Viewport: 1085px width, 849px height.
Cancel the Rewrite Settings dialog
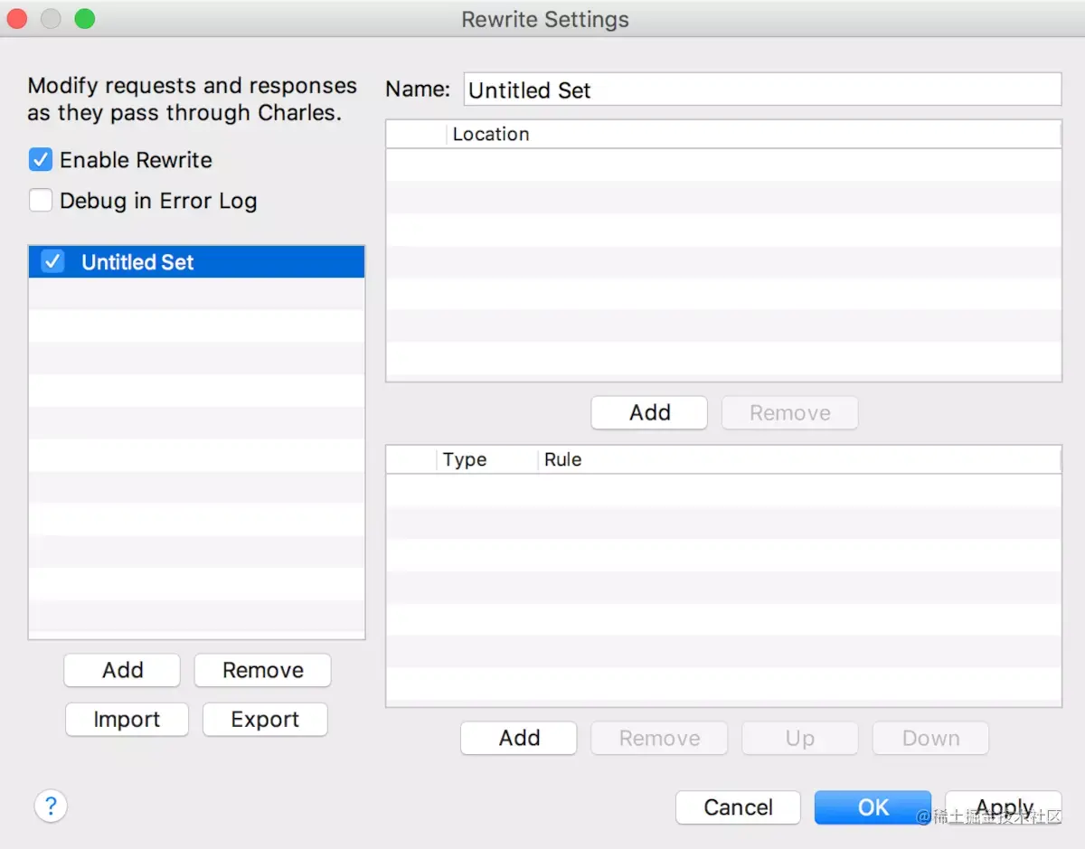click(738, 807)
